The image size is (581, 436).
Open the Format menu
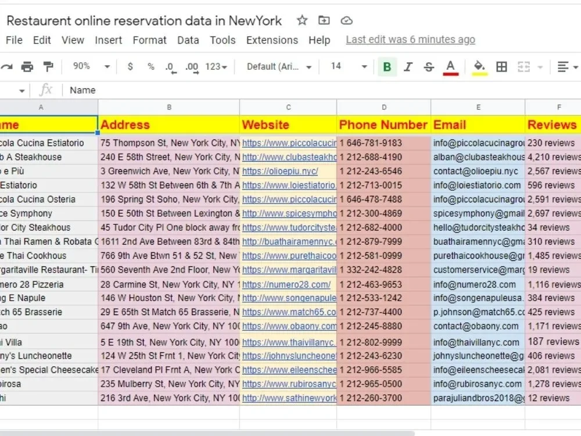[x=150, y=40]
